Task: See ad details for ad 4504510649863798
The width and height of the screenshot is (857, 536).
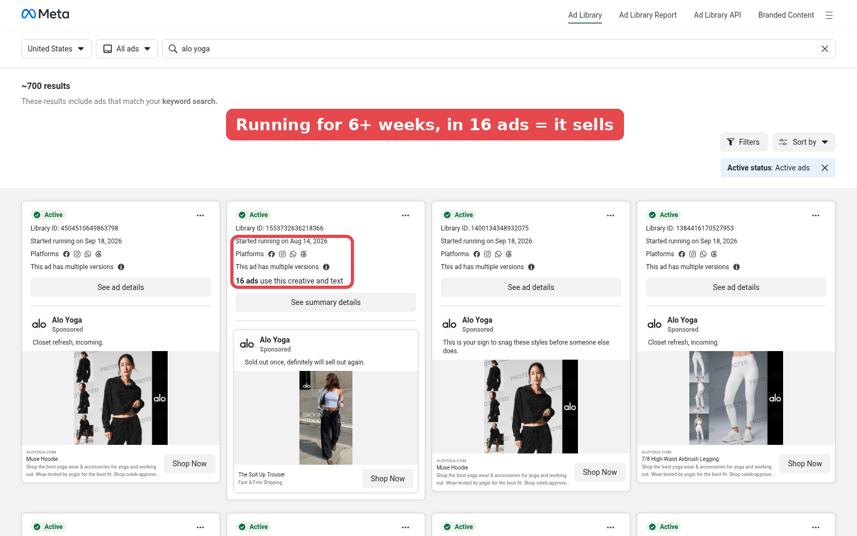Action: tap(121, 287)
